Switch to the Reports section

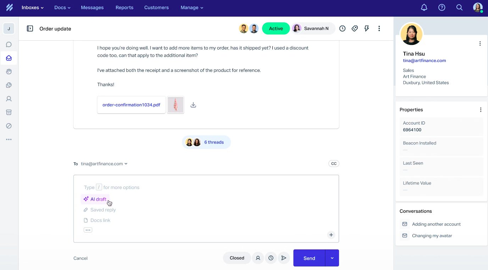(x=124, y=7)
